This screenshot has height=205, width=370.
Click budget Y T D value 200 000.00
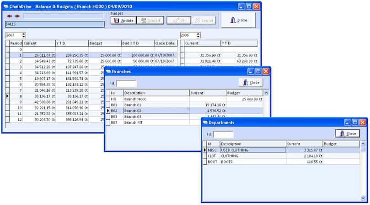click(x=138, y=55)
